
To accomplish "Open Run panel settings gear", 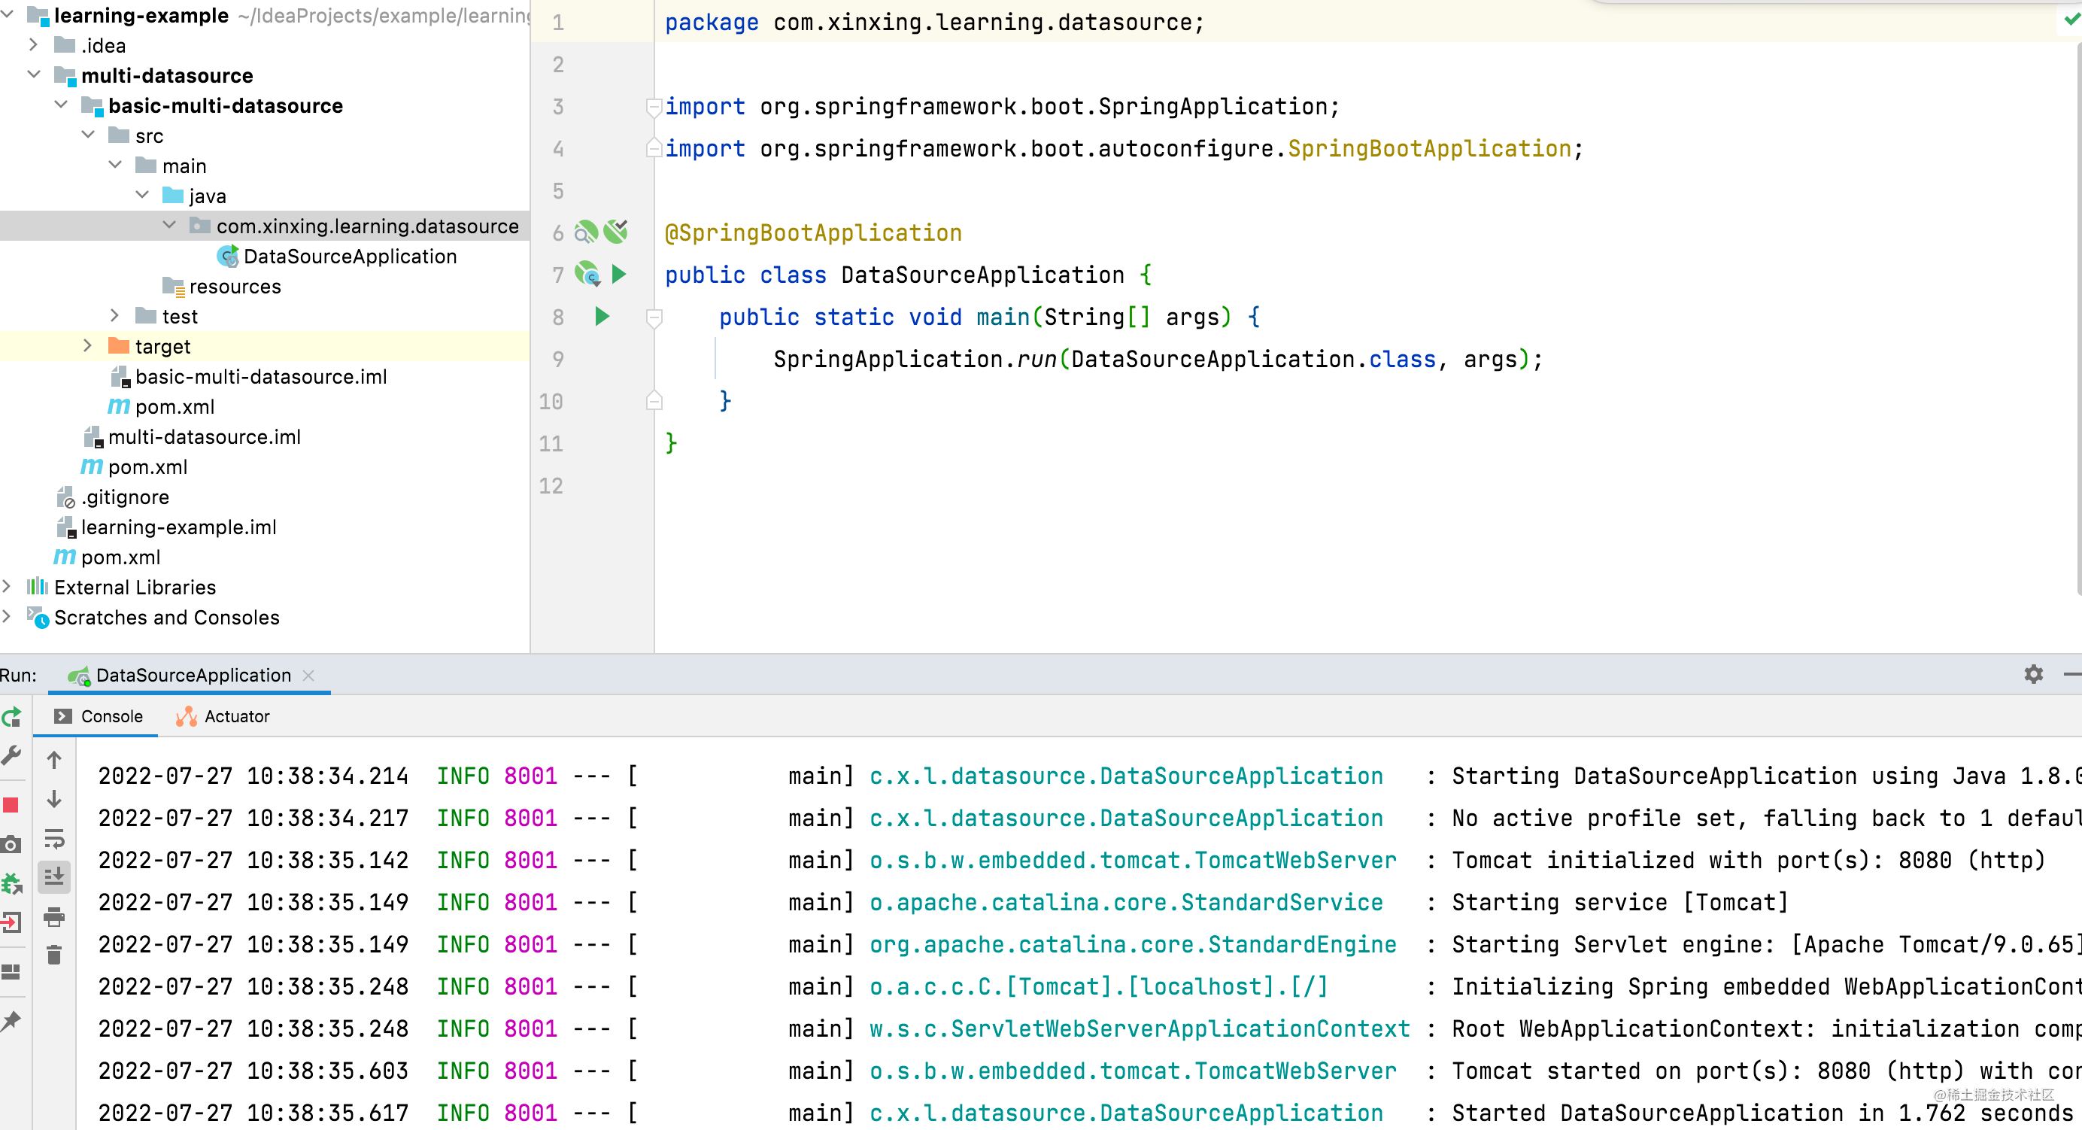I will (2034, 674).
